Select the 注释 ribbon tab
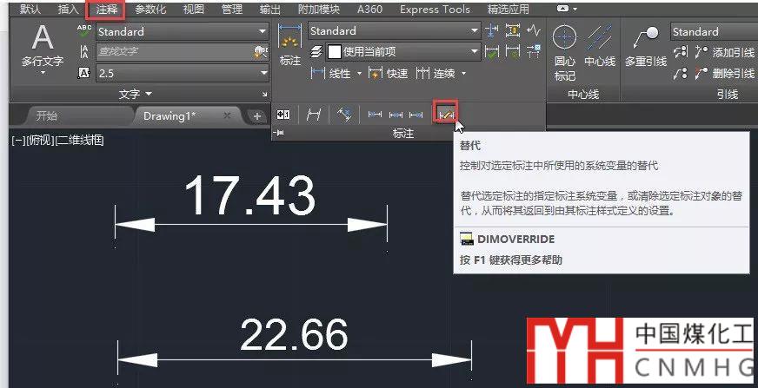This screenshot has height=388, width=758. (x=106, y=10)
